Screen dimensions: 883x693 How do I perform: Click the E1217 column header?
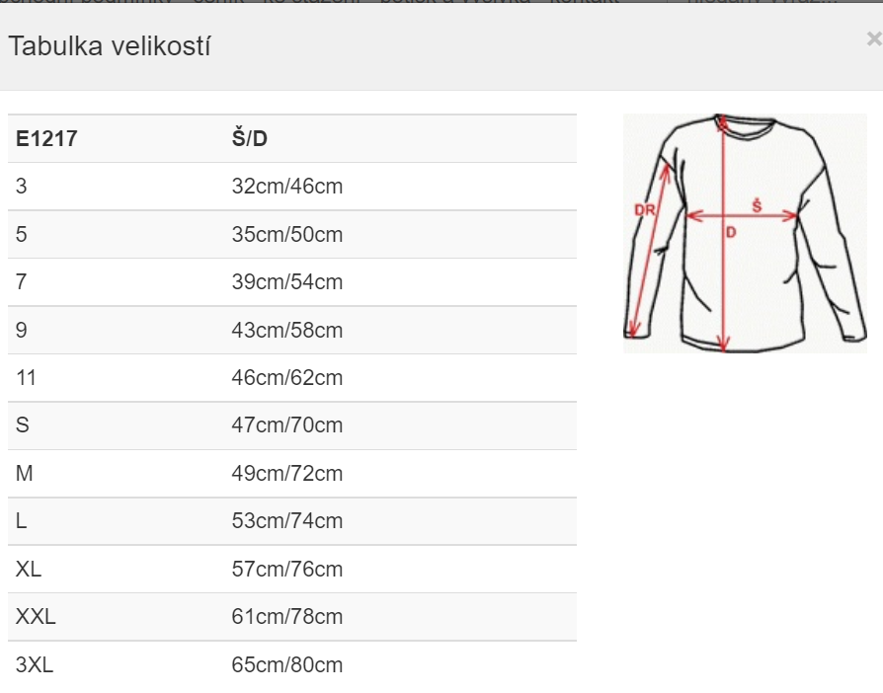pyautogui.click(x=46, y=139)
